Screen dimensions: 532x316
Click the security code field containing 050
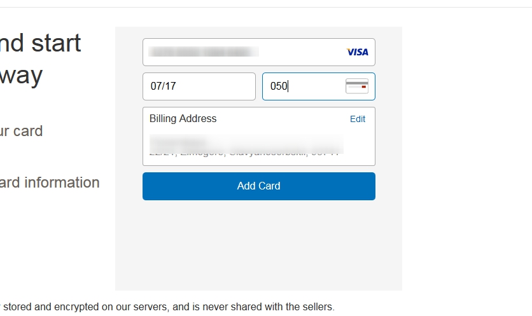pos(304,86)
